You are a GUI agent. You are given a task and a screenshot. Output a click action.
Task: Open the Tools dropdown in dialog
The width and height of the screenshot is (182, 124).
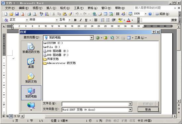click(140, 38)
